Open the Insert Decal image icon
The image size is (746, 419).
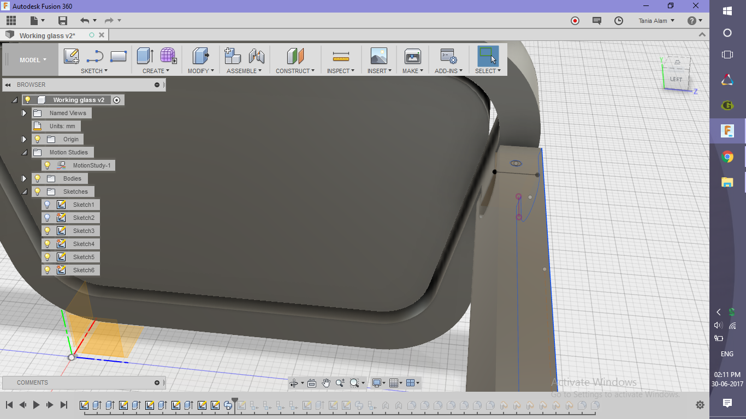[378, 56]
